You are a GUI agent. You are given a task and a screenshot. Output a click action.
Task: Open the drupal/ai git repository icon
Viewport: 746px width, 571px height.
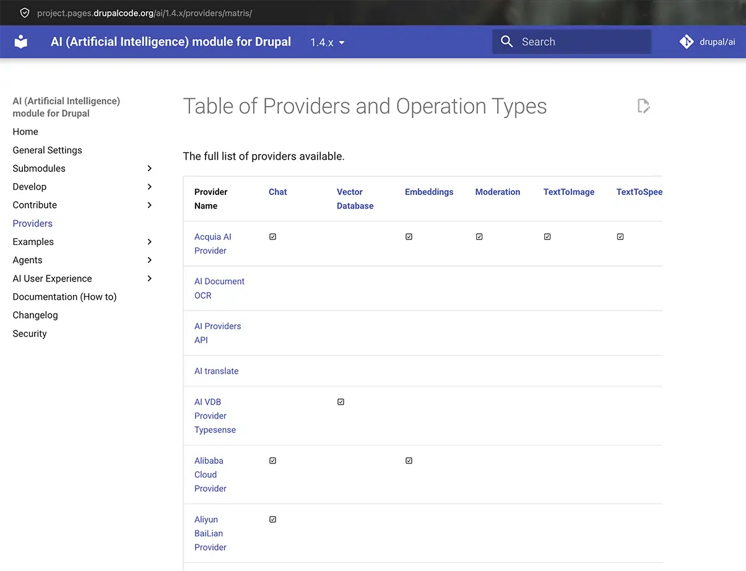pyautogui.click(x=686, y=41)
